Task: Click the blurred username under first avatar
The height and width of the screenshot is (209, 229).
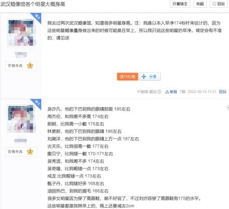Action: 21,54
